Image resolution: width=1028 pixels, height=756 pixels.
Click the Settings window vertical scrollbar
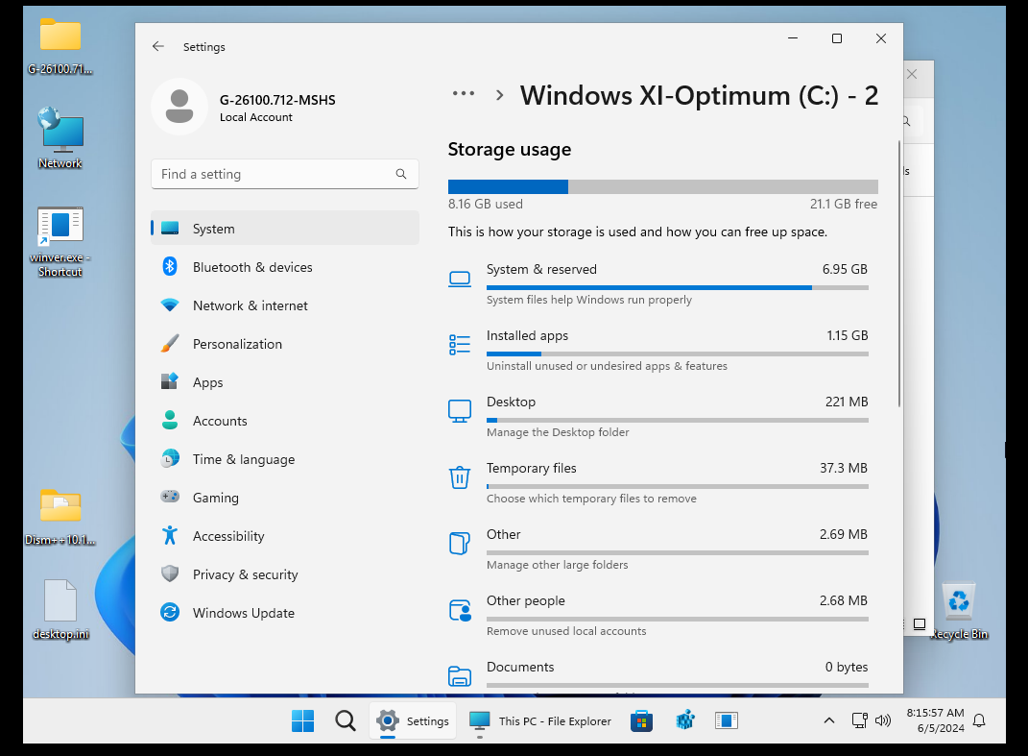point(898,274)
